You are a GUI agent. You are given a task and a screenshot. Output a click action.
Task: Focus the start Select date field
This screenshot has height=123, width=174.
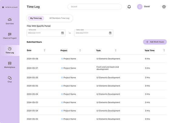46,33
